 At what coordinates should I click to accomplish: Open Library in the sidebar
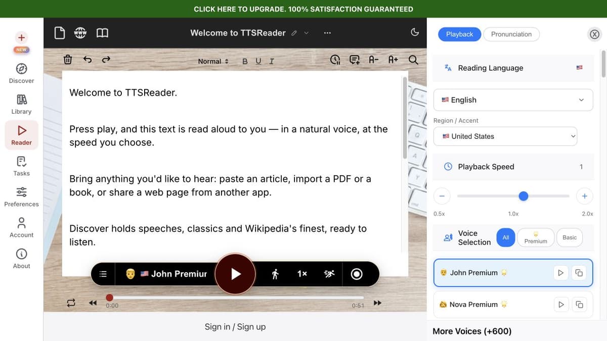click(x=21, y=104)
